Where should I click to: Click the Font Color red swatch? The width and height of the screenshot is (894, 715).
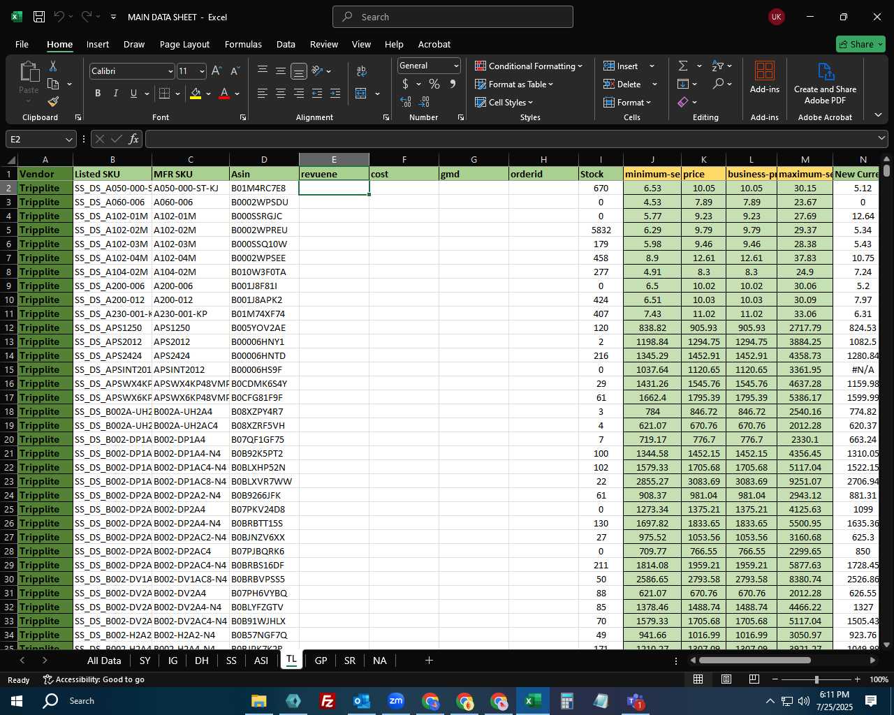point(224,94)
